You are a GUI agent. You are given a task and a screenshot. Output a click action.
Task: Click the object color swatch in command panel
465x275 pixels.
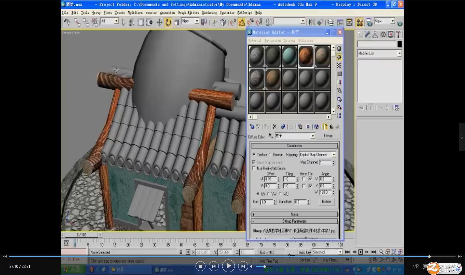[399, 44]
